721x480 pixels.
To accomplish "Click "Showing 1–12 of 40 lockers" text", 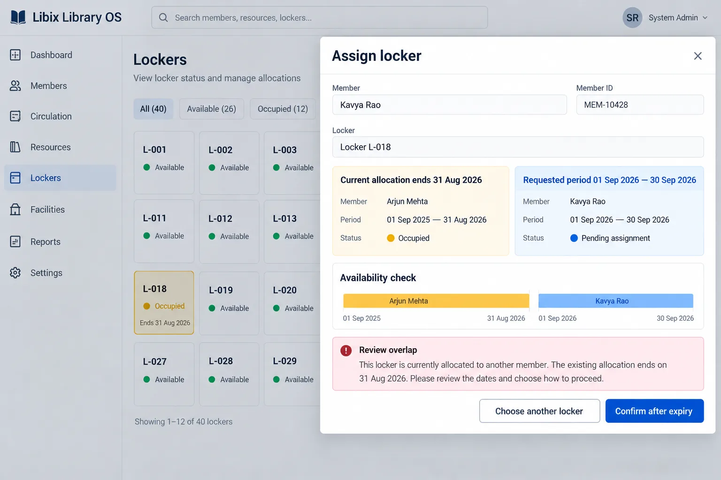I will point(184,422).
